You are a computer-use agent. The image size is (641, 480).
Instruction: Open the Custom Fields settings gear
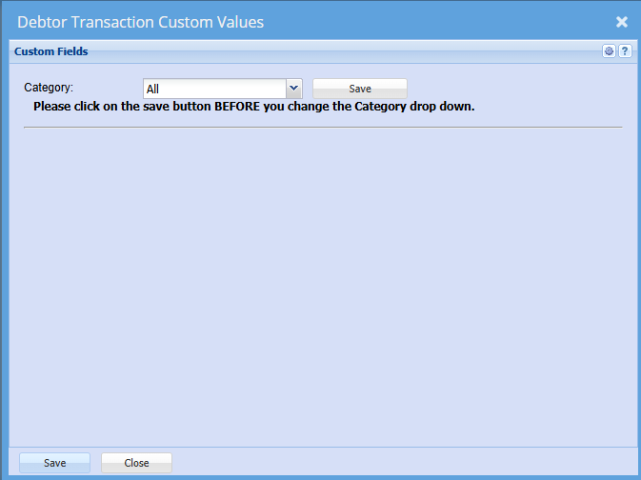click(x=609, y=51)
